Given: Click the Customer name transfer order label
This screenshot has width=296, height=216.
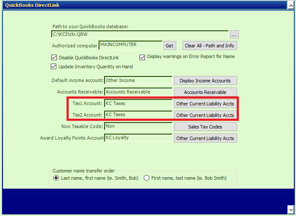Looking at the screenshot, I should pos(84,171).
